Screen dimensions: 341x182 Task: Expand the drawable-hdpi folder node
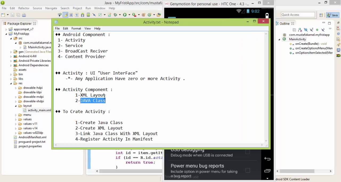tap(15, 88)
